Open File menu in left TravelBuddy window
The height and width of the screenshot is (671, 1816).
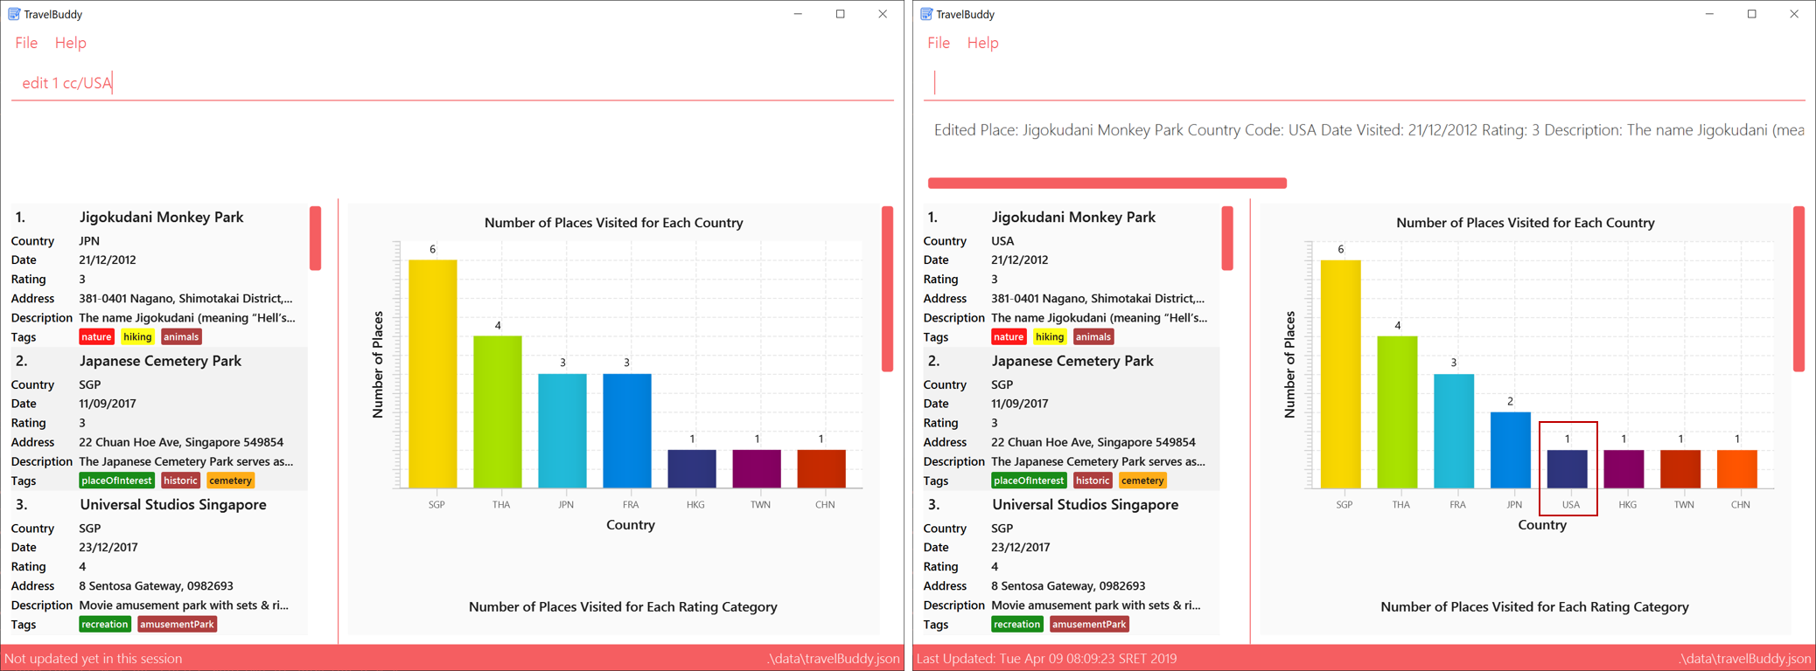26,43
